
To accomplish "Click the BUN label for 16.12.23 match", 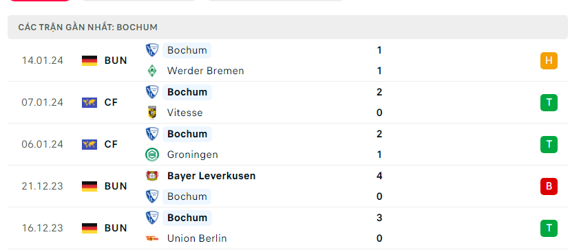I will [x=116, y=228].
